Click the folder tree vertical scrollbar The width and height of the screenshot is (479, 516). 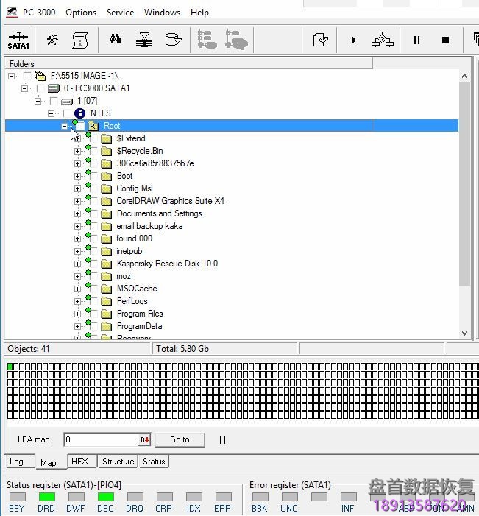[464, 184]
